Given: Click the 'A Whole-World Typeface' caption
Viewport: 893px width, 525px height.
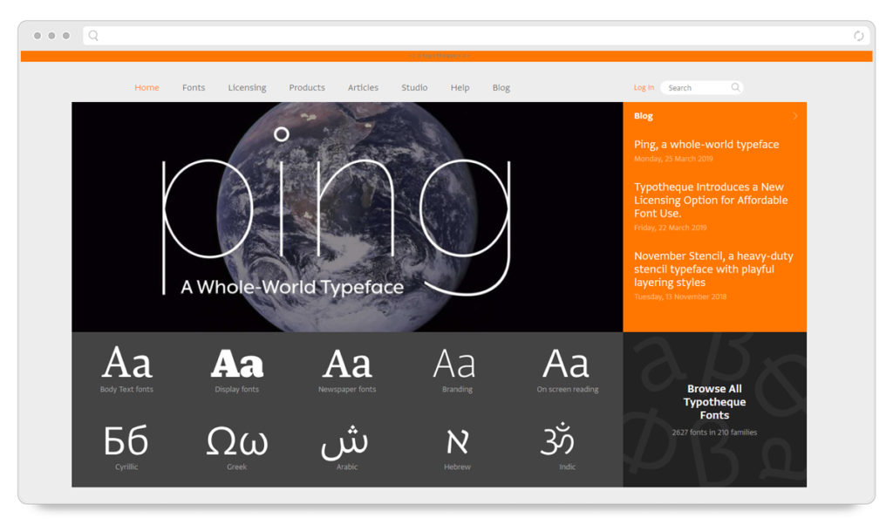Looking at the screenshot, I should [292, 286].
